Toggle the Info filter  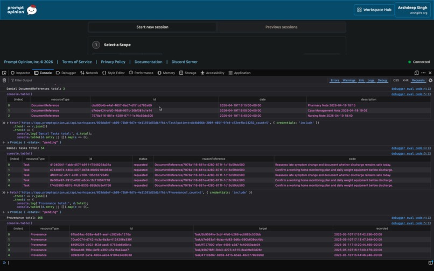[x=361, y=80]
